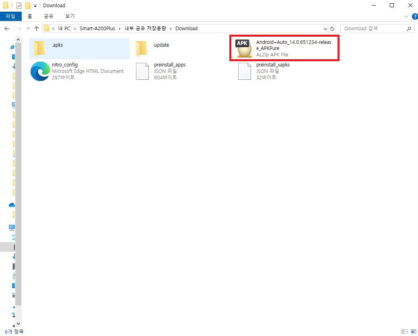Open the 파일 menu tab
418x336 pixels.
(10, 17)
